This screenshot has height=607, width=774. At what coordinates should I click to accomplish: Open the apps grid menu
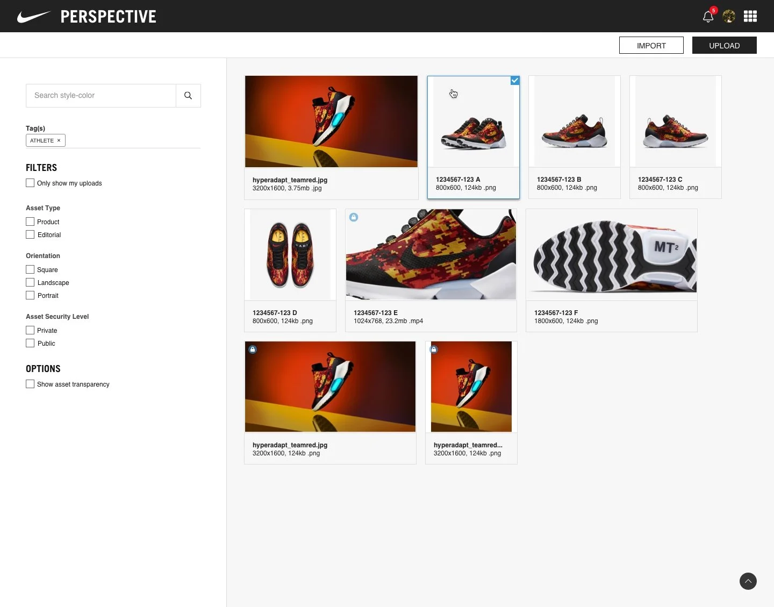coord(750,16)
